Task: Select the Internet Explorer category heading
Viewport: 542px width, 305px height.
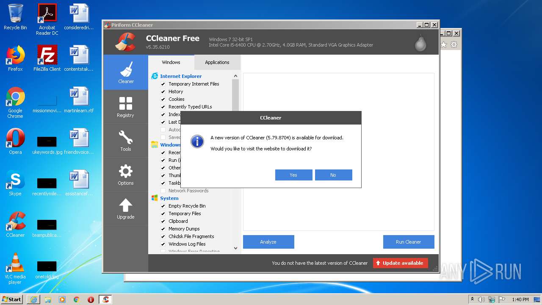Action: point(181,76)
